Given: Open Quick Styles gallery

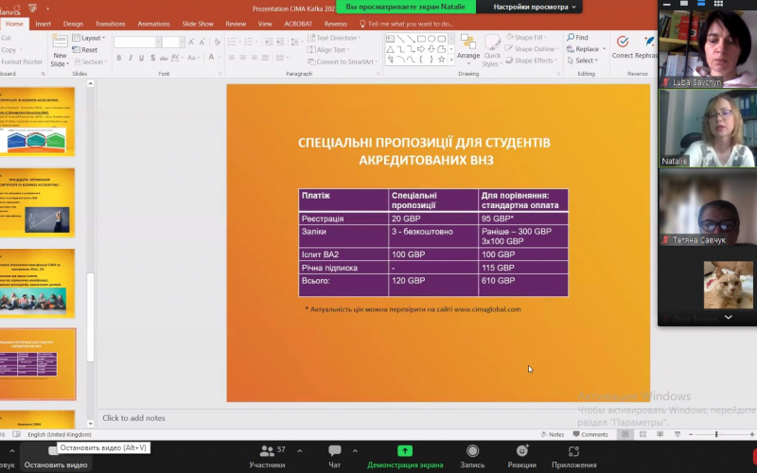Looking at the screenshot, I should coord(492,50).
